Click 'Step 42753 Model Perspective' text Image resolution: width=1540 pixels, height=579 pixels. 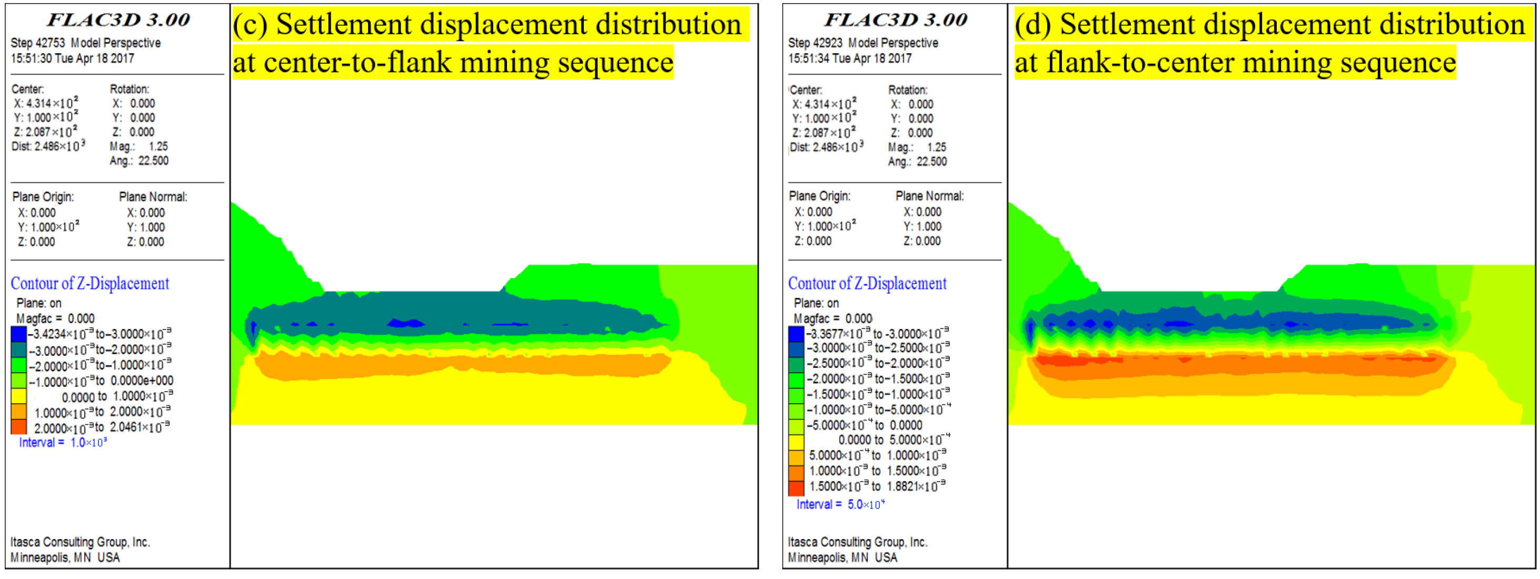(85, 43)
